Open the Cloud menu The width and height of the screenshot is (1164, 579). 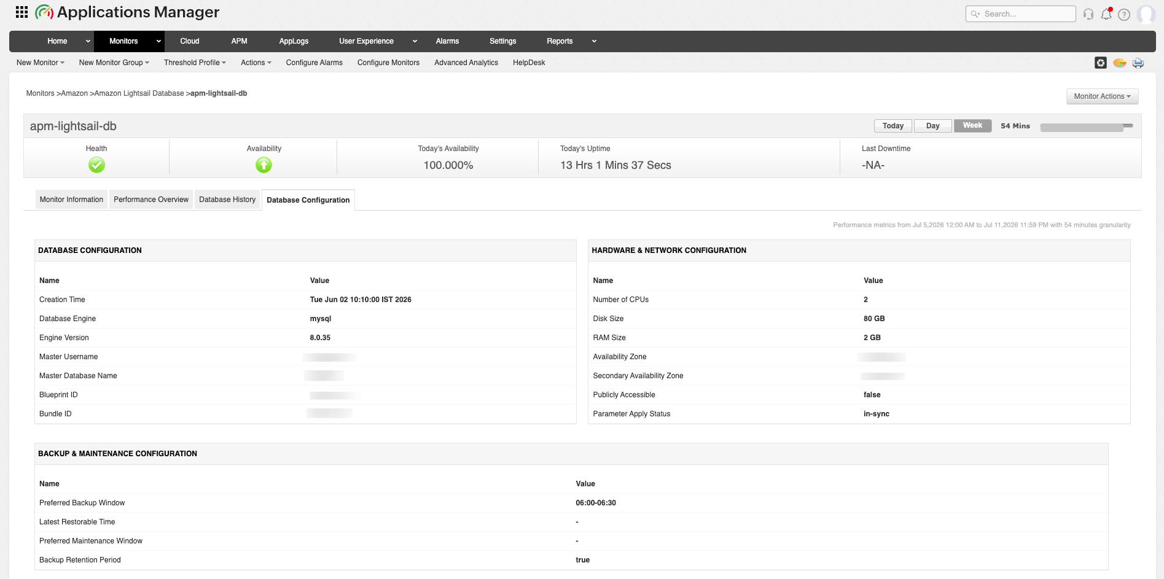point(190,41)
